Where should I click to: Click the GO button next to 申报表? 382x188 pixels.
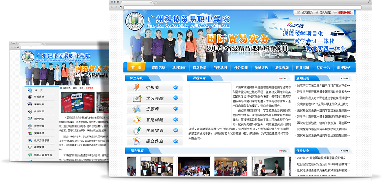pyautogui.click(x=176, y=88)
